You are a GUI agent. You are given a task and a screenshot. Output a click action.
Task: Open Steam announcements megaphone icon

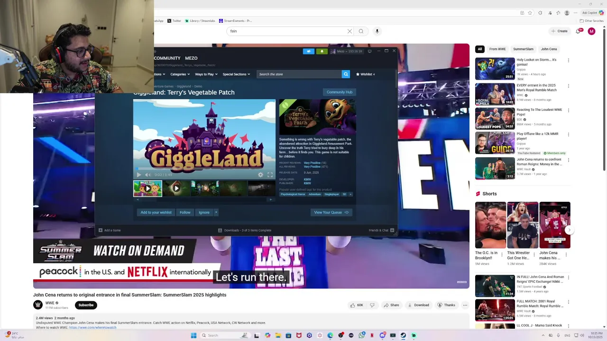point(309,51)
